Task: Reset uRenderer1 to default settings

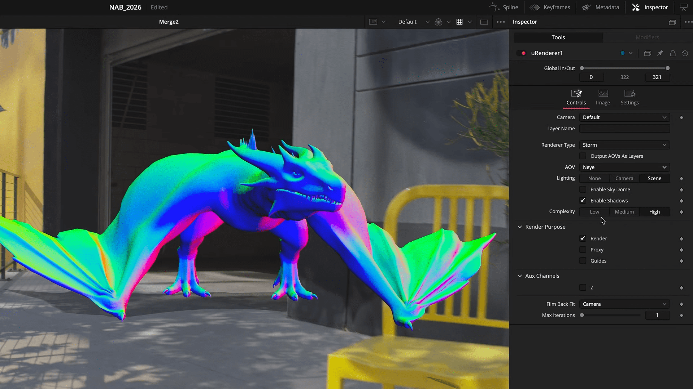Action: pyautogui.click(x=685, y=53)
